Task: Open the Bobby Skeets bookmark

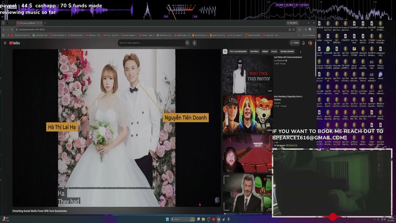Action: (x=271, y=35)
